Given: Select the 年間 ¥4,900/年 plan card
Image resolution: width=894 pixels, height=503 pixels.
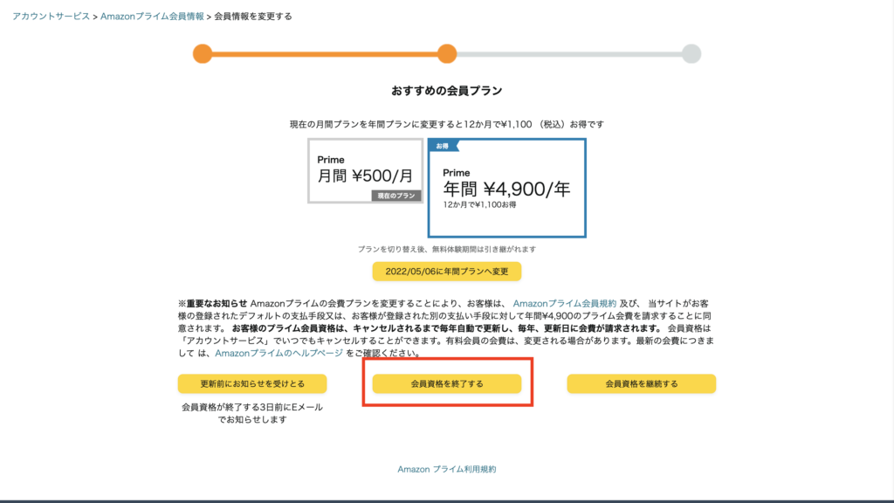Looking at the screenshot, I should (507, 188).
